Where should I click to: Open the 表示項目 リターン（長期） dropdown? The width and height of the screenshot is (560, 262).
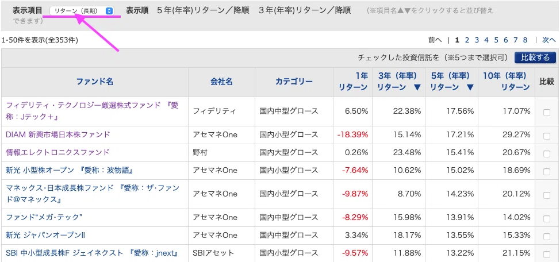(x=82, y=11)
